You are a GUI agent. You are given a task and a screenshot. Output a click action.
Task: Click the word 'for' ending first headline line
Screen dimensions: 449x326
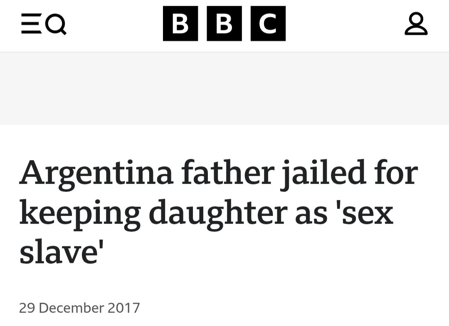click(x=396, y=173)
